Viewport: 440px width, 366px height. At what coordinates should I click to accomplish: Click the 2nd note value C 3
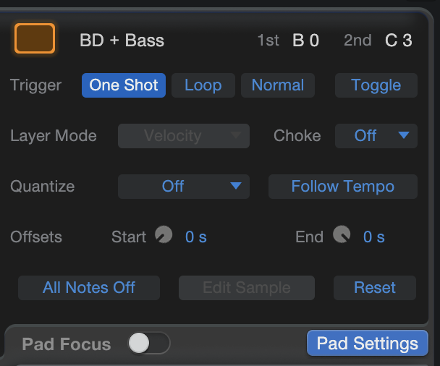tap(399, 41)
